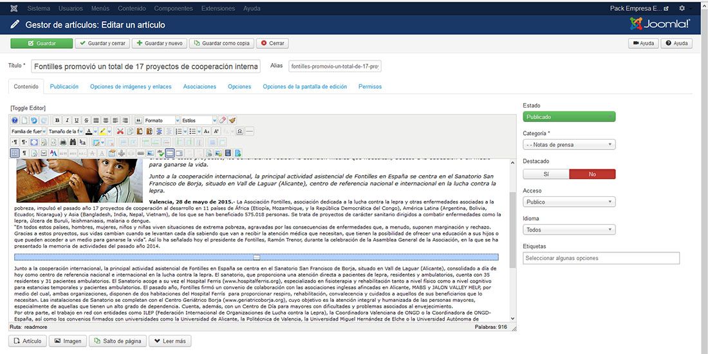Click the green Guardar button

click(42, 43)
